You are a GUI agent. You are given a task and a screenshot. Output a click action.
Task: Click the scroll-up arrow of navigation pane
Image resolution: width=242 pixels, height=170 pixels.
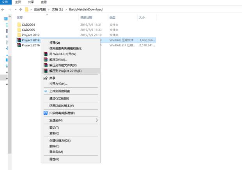[10, 16]
